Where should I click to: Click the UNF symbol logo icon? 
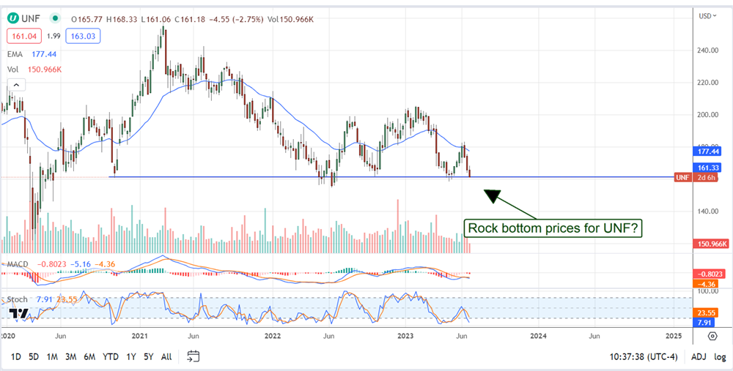tap(13, 19)
